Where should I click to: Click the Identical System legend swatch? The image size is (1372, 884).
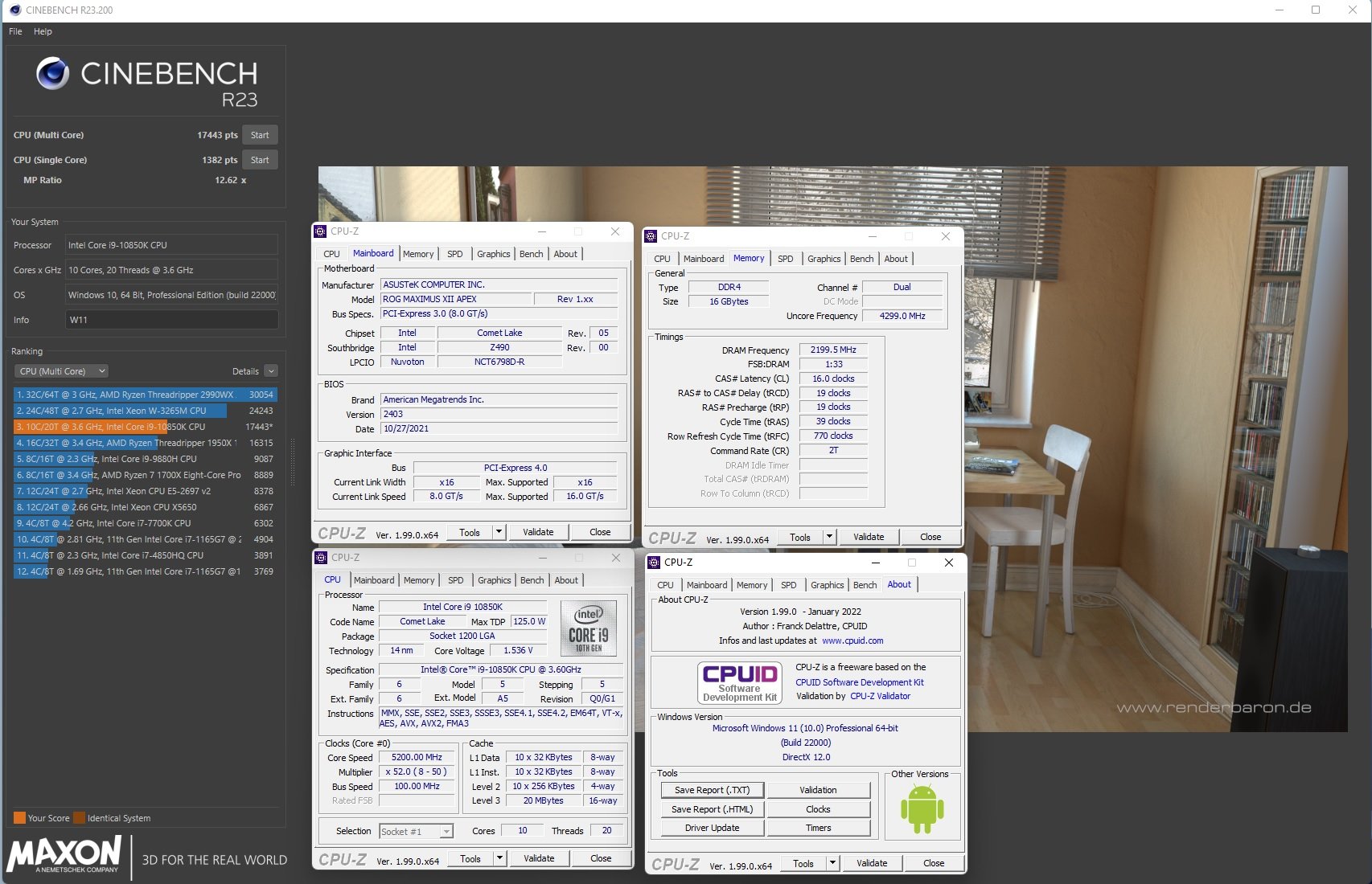click(x=79, y=818)
